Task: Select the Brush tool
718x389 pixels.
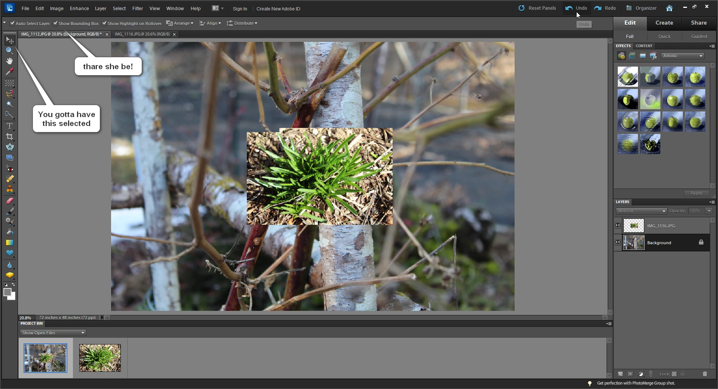Action: [10, 211]
